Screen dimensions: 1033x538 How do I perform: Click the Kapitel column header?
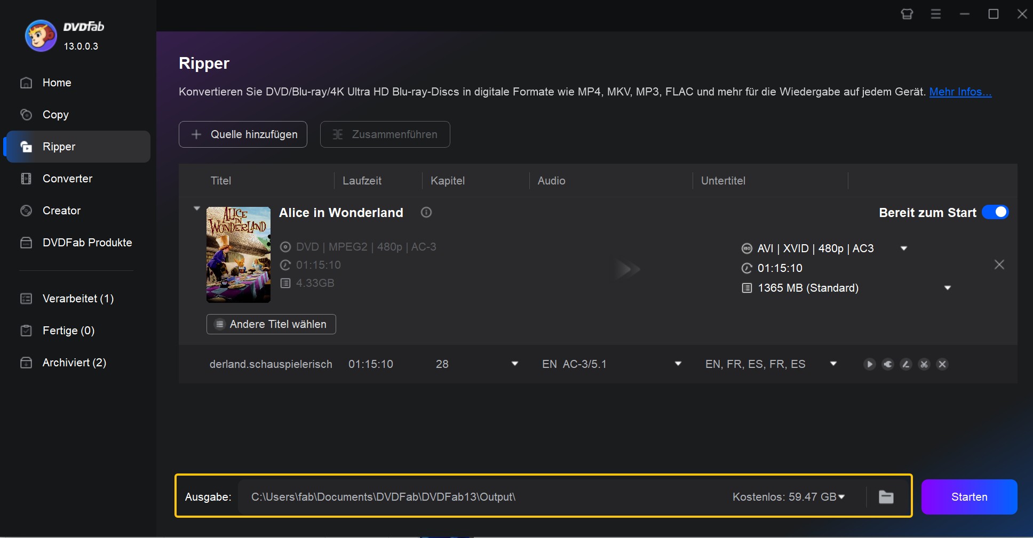click(x=447, y=181)
